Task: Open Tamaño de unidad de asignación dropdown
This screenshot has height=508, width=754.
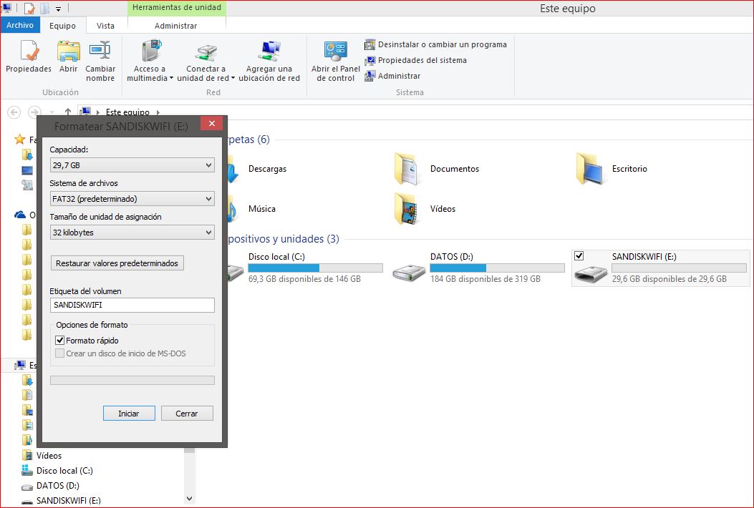Action: point(132,233)
